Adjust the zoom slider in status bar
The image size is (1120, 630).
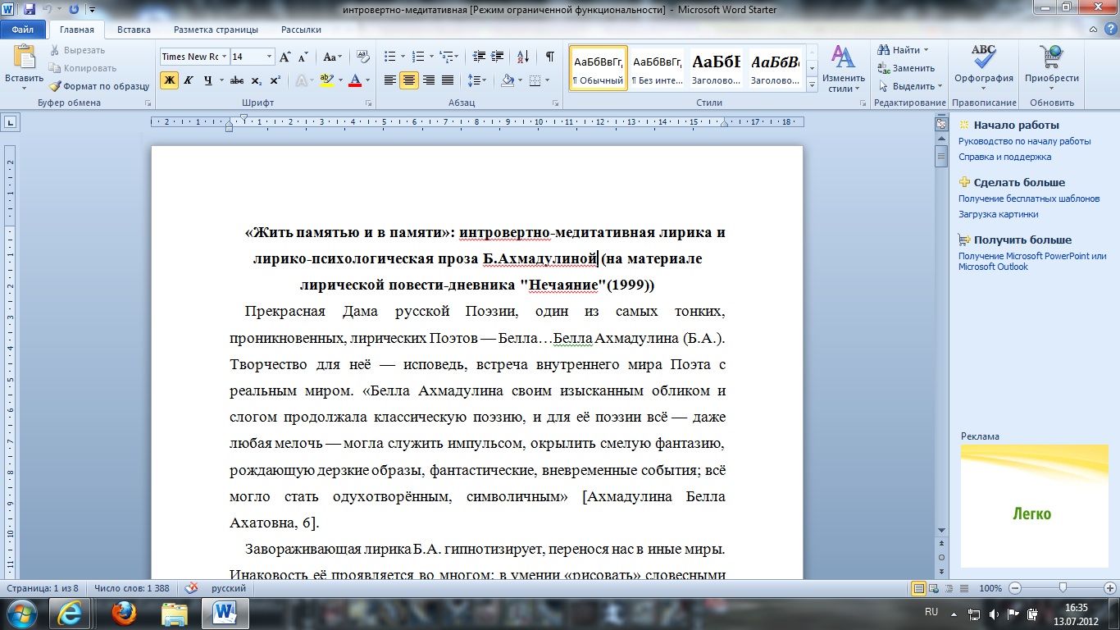[1063, 588]
